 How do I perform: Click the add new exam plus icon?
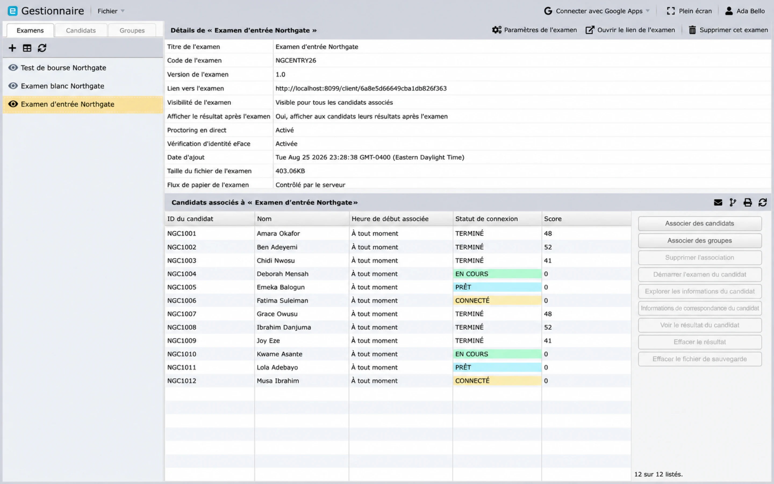[x=12, y=48]
